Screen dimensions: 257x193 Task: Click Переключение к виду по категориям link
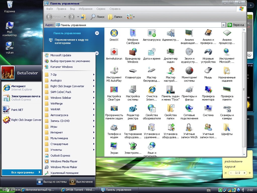click(x=72, y=41)
